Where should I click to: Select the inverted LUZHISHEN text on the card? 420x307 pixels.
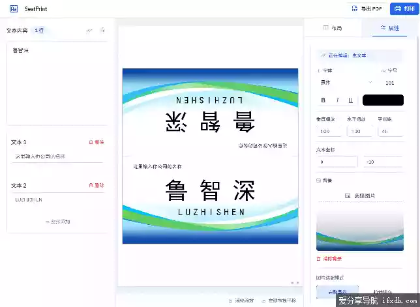(209, 100)
